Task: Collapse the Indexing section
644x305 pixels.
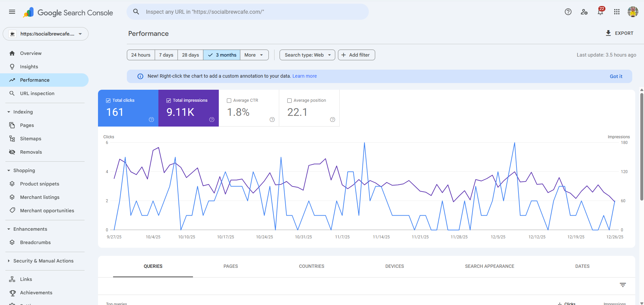Action: pyautogui.click(x=9, y=112)
